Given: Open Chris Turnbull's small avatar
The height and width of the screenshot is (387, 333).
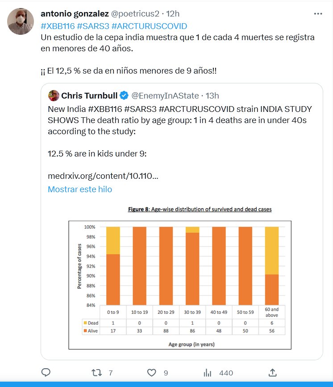Looking at the screenshot, I should 53,95.
